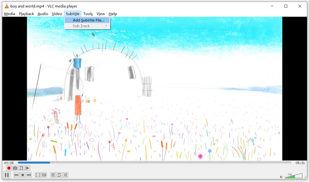309x182 pixels.
Task: Expand the Sub Track submenu
Action: point(87,26)
